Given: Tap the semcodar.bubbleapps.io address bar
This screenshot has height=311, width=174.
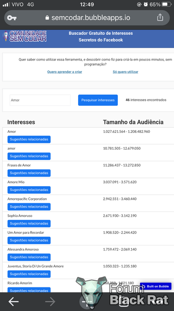Looking at the screenshot, I should click(87, 18).
